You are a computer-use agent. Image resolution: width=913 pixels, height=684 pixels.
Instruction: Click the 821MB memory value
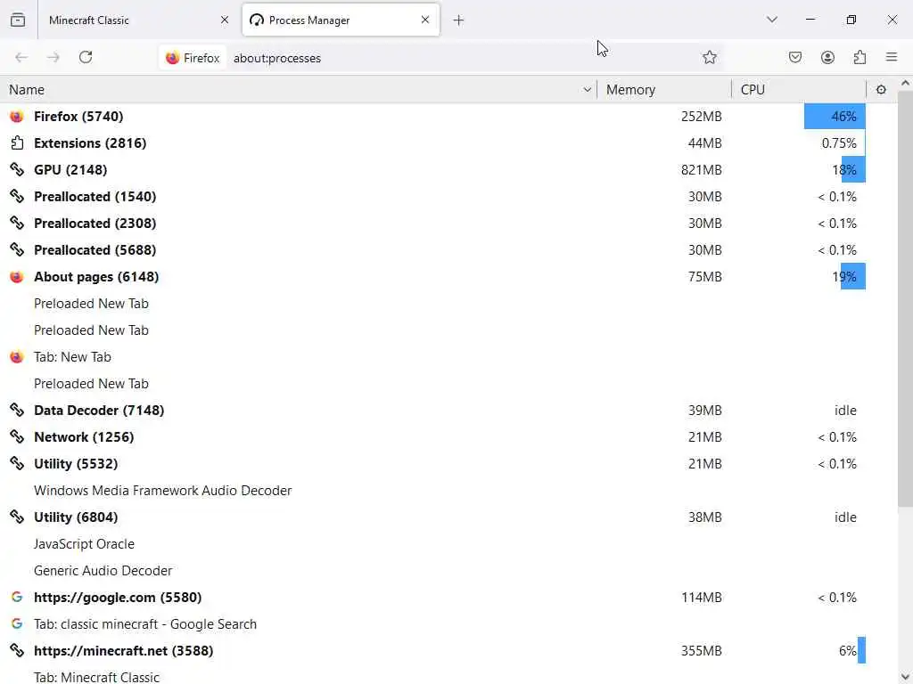tap(701, 170)
